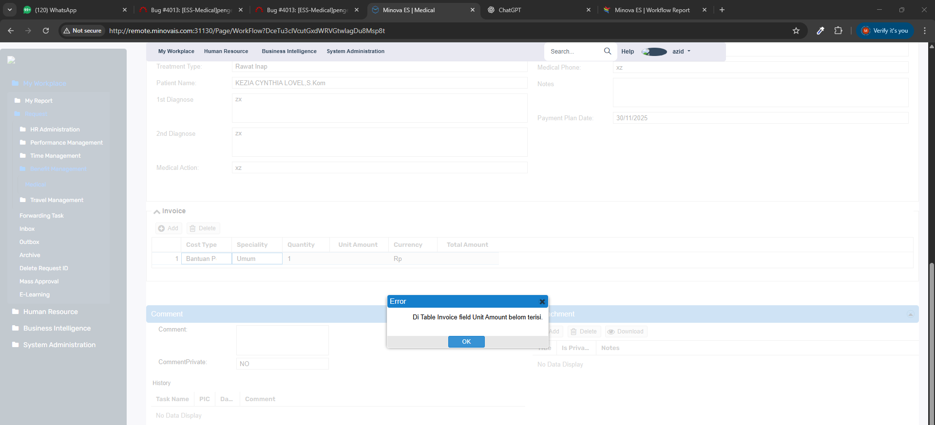Click the Search input field

coord(575,52)
